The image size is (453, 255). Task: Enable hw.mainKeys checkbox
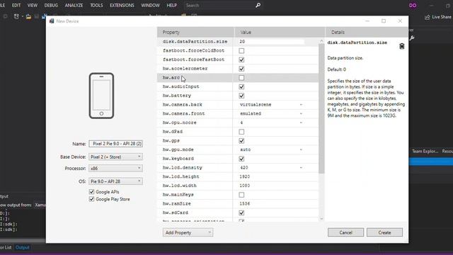pyautogui.click(x=241, y=195)
